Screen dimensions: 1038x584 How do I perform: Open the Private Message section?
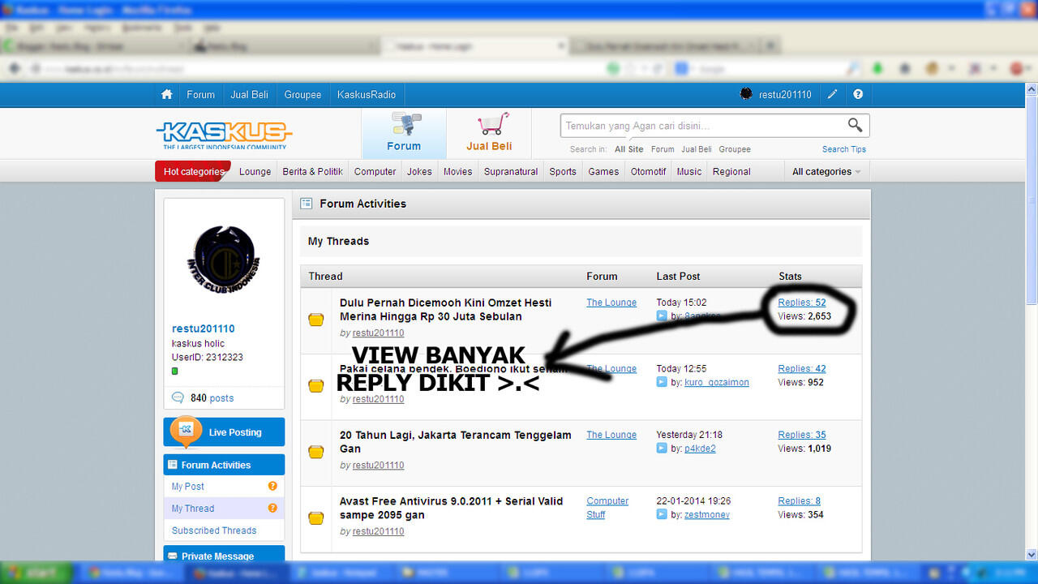coord(224,555)
